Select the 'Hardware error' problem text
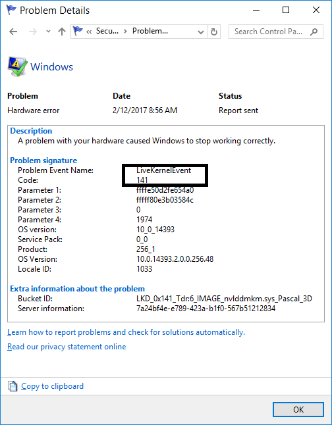The width and height of the screenshot is (332, 425). (x=34, y=111)
